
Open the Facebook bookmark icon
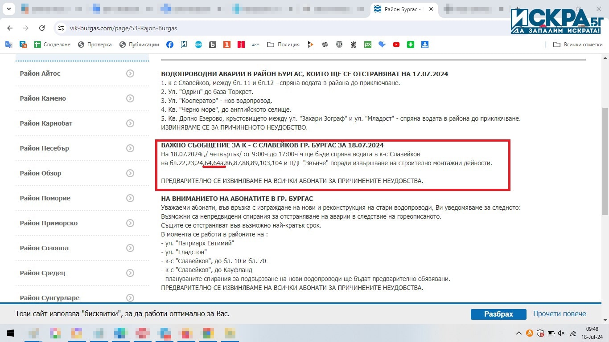click(170, 45)
